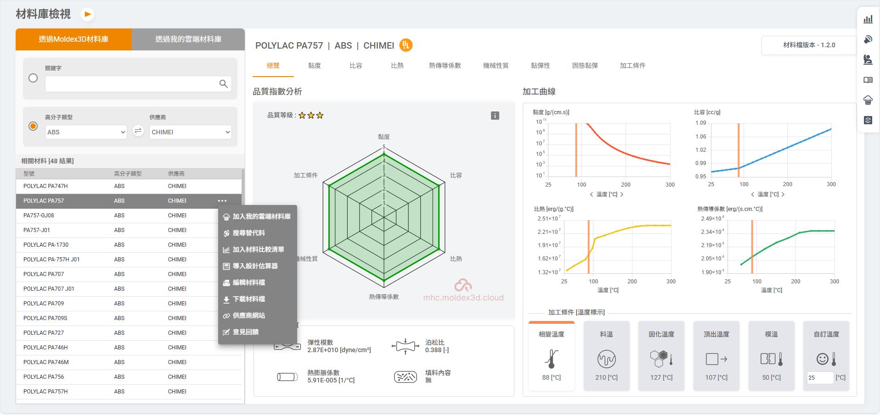Image resolution: width=880 pixels, height=415 pixels.
Task: Click the custom temperature input showing 25
Action: (819, 378)
